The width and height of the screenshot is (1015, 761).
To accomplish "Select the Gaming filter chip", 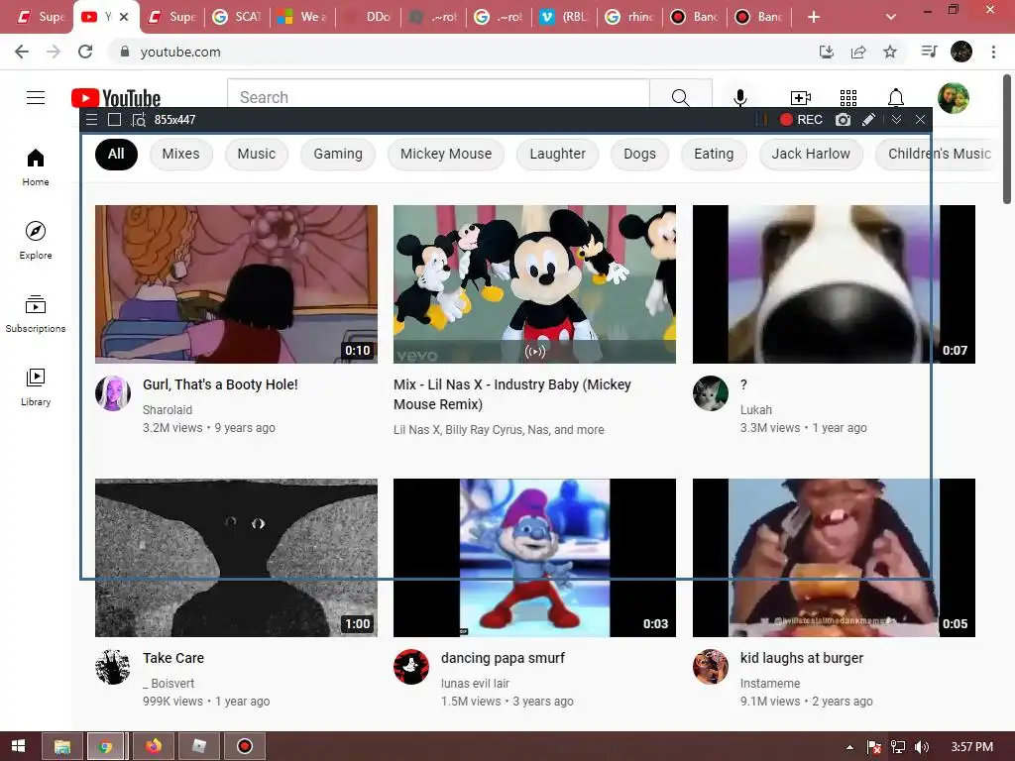I will [338, 154].
